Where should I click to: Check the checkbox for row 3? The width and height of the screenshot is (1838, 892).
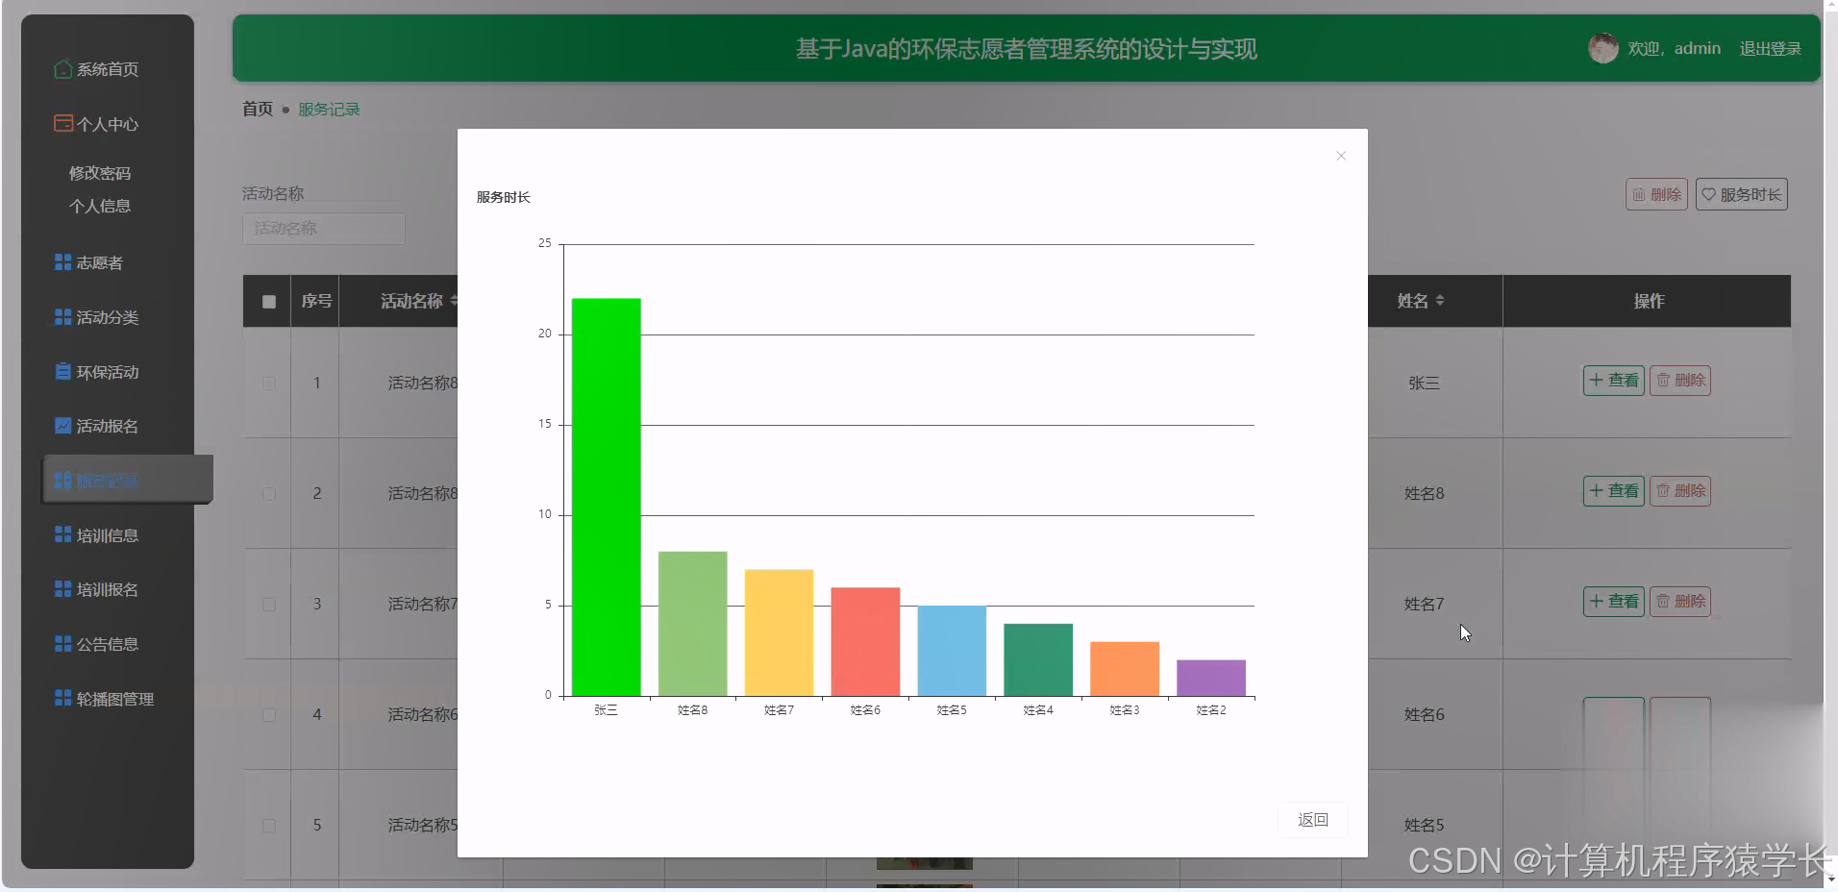point(269,605)
